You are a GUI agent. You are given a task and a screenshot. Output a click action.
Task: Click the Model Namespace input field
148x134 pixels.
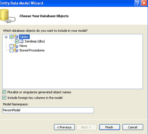click(48, 110)
